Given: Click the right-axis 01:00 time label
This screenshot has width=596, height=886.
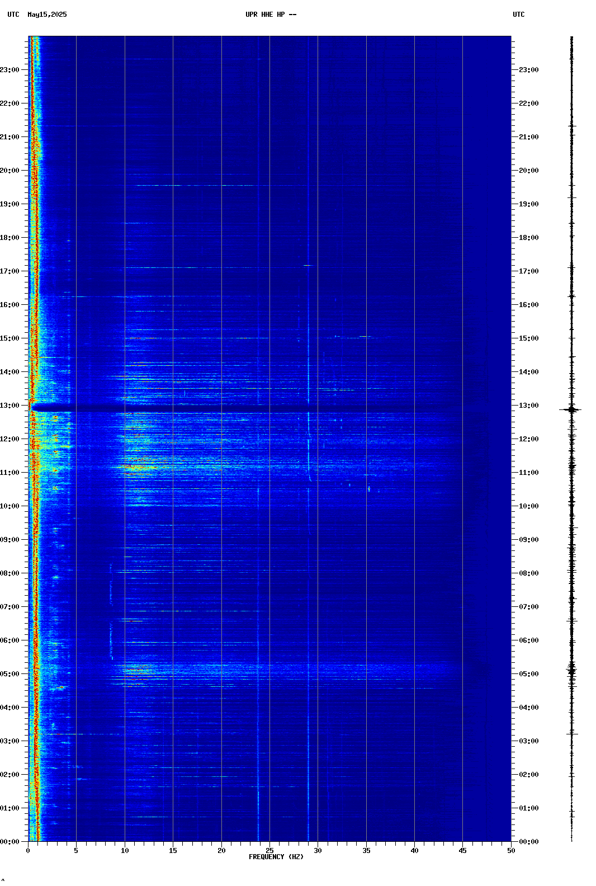Looking at the screenshot, I should pos(529,808).
